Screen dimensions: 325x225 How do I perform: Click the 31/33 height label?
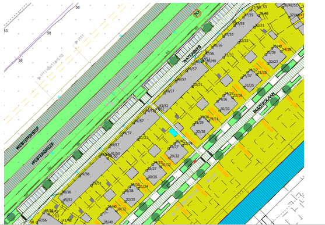pos(229,55)
